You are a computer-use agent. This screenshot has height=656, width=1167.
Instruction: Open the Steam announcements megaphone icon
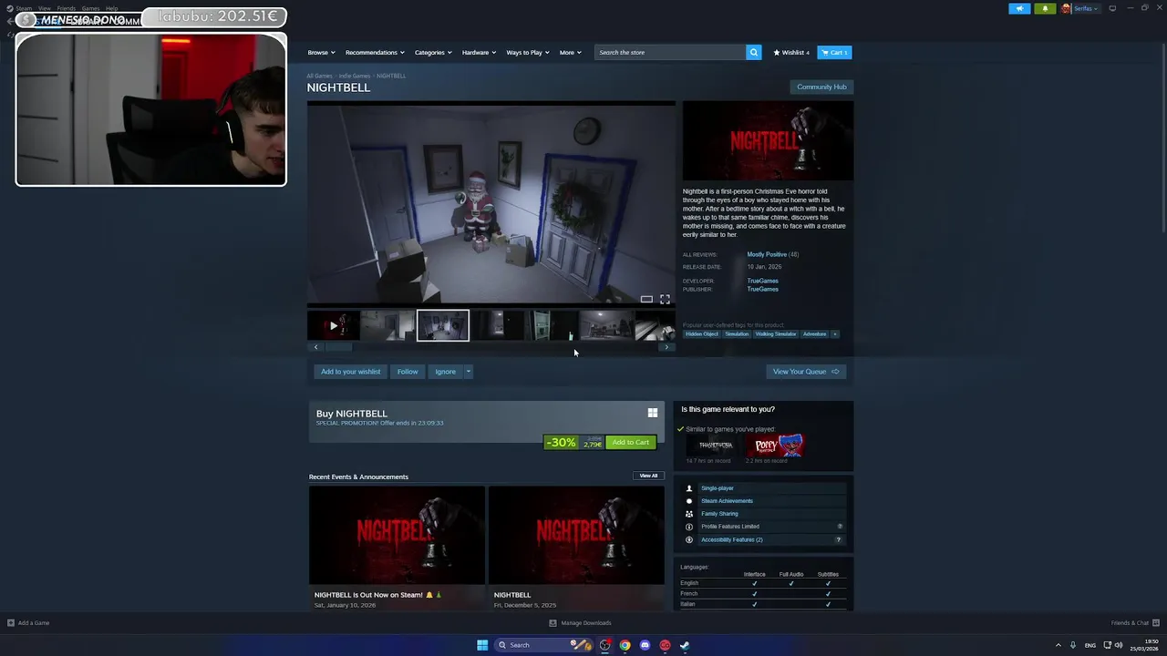click(x=1019, y=8)
